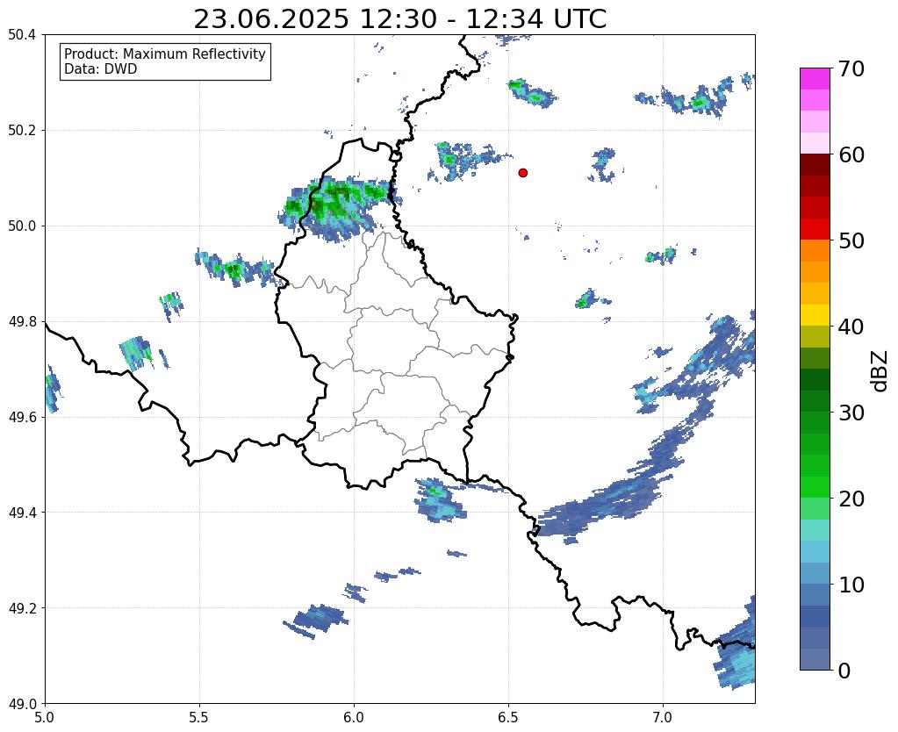Click the y-axis latitude label 49.6
Screen dimensions: 898x732
pyautogui.click(x=22, y=418)
